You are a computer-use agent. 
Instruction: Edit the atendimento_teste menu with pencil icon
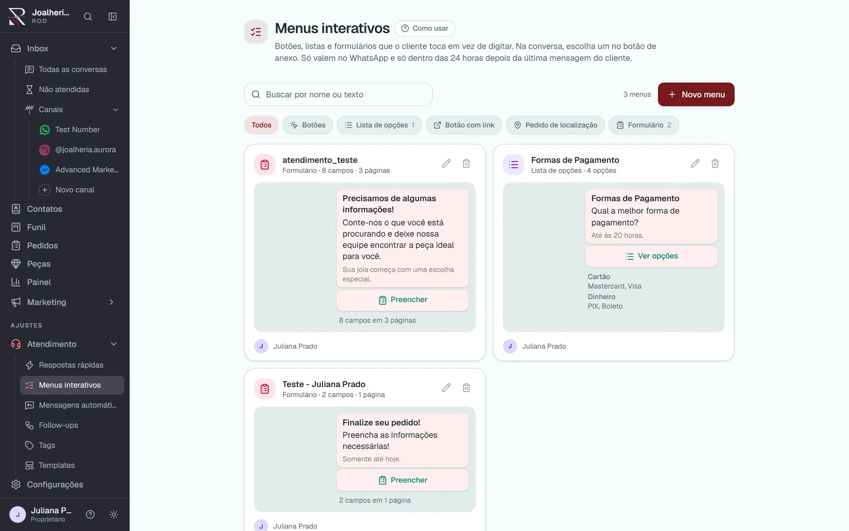point(446,164)
